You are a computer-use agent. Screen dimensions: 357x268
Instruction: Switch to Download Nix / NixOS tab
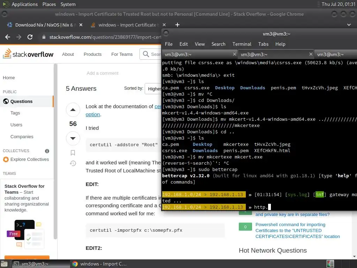pos(44,25)
